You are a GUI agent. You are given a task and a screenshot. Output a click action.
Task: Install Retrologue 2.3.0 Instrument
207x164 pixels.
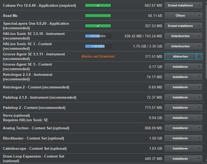pos(180,77)
